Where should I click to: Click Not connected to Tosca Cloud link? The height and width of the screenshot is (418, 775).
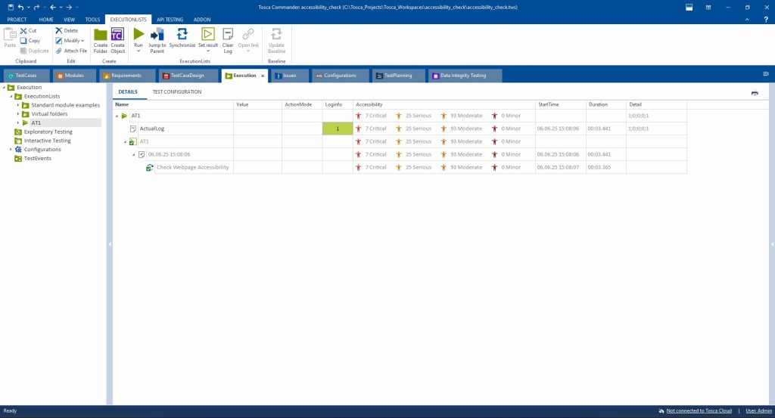click(699, 410)
